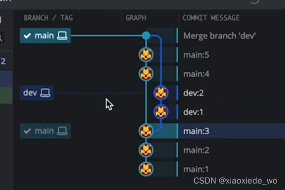Click the avatar node for dev:1
Image resolution: width=285 pixels, height=190 pixels.
pyautogui.click(x=161, y=112)
